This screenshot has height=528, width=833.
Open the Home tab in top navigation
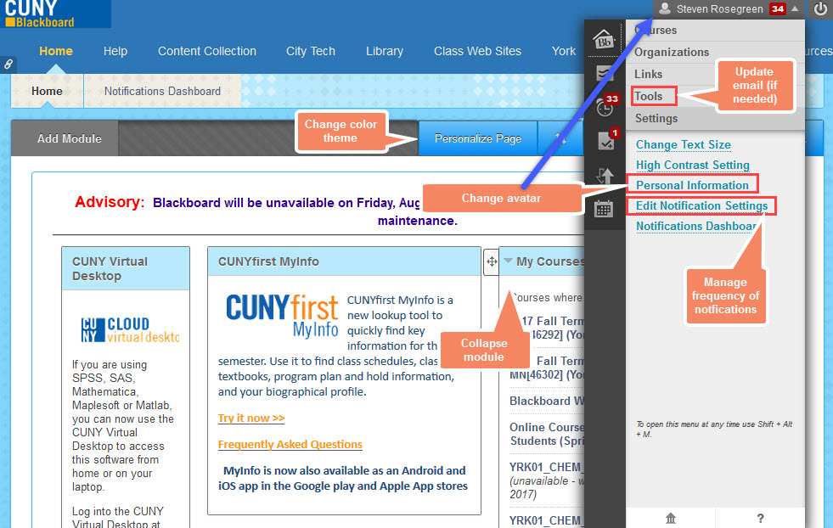(x=56, y=51)
